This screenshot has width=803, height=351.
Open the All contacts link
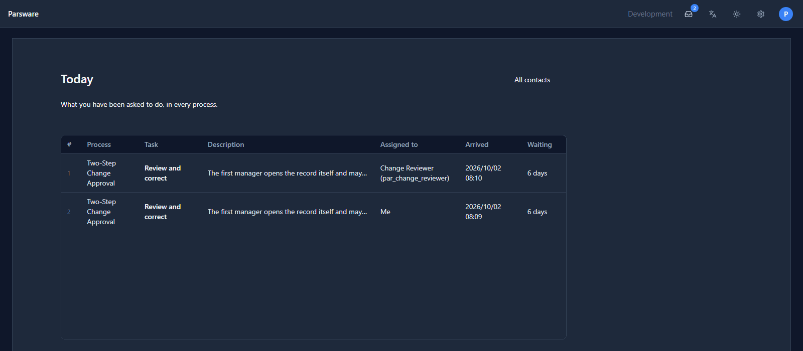click(x=532, y=80)
